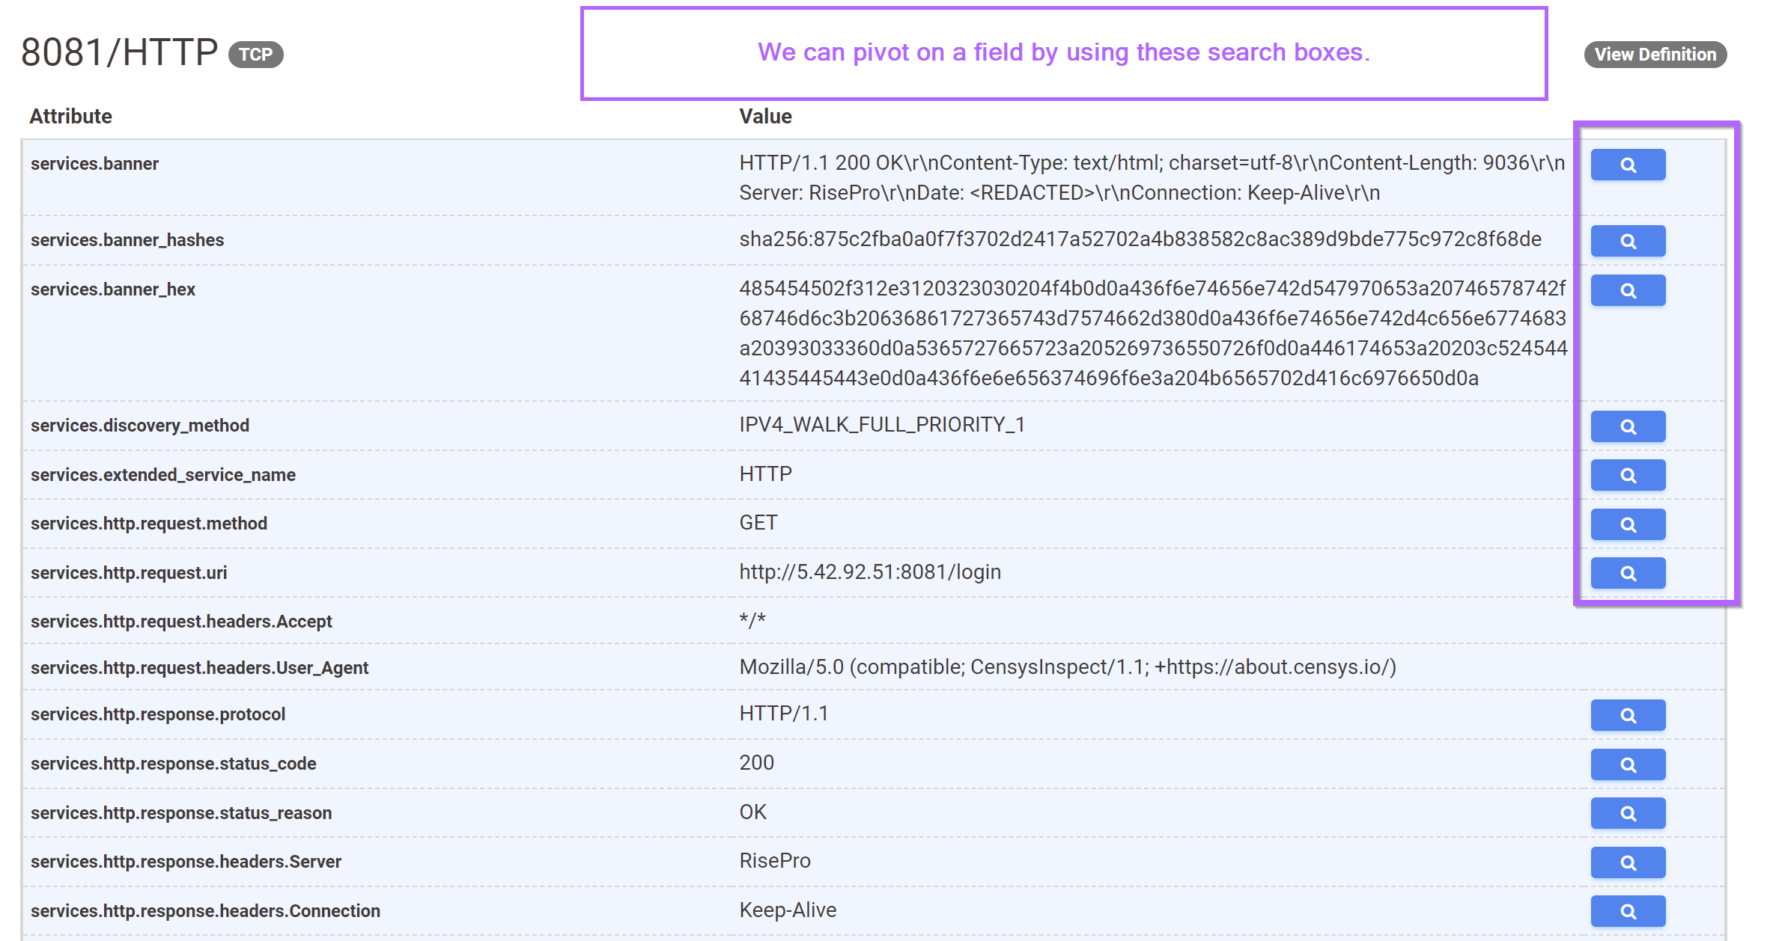Click the Attribute column header
This screenshot has height=941, width=1779.
(70, 117)
